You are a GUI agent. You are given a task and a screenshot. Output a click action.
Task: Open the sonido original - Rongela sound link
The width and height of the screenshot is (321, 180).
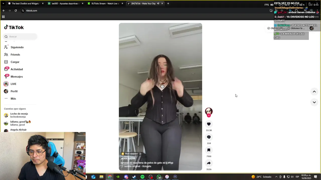(136, 166)
